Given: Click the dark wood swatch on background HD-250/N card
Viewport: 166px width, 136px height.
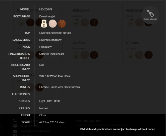Looking at the screenshot, I should click(94, 55).
